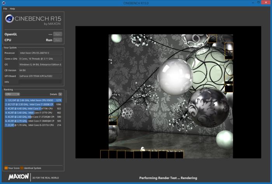272x184 pixels.
Task: Click the Processor field Intel Xeon CPU E5-2687W
Action: [40, 53]
